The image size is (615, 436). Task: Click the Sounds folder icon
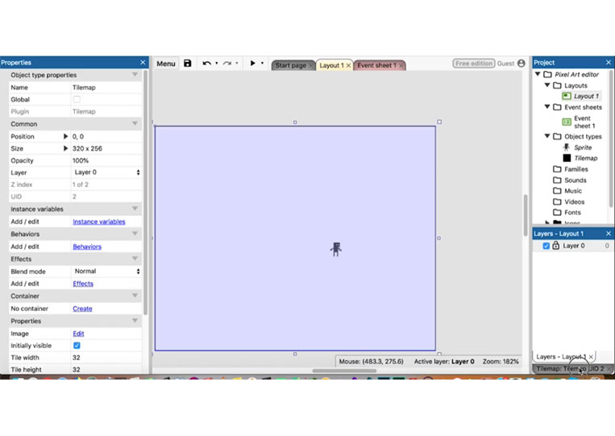[x=557, y=180]
